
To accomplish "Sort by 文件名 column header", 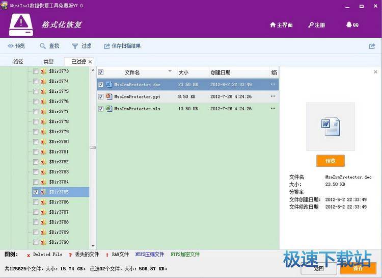I will coord(132,72).
